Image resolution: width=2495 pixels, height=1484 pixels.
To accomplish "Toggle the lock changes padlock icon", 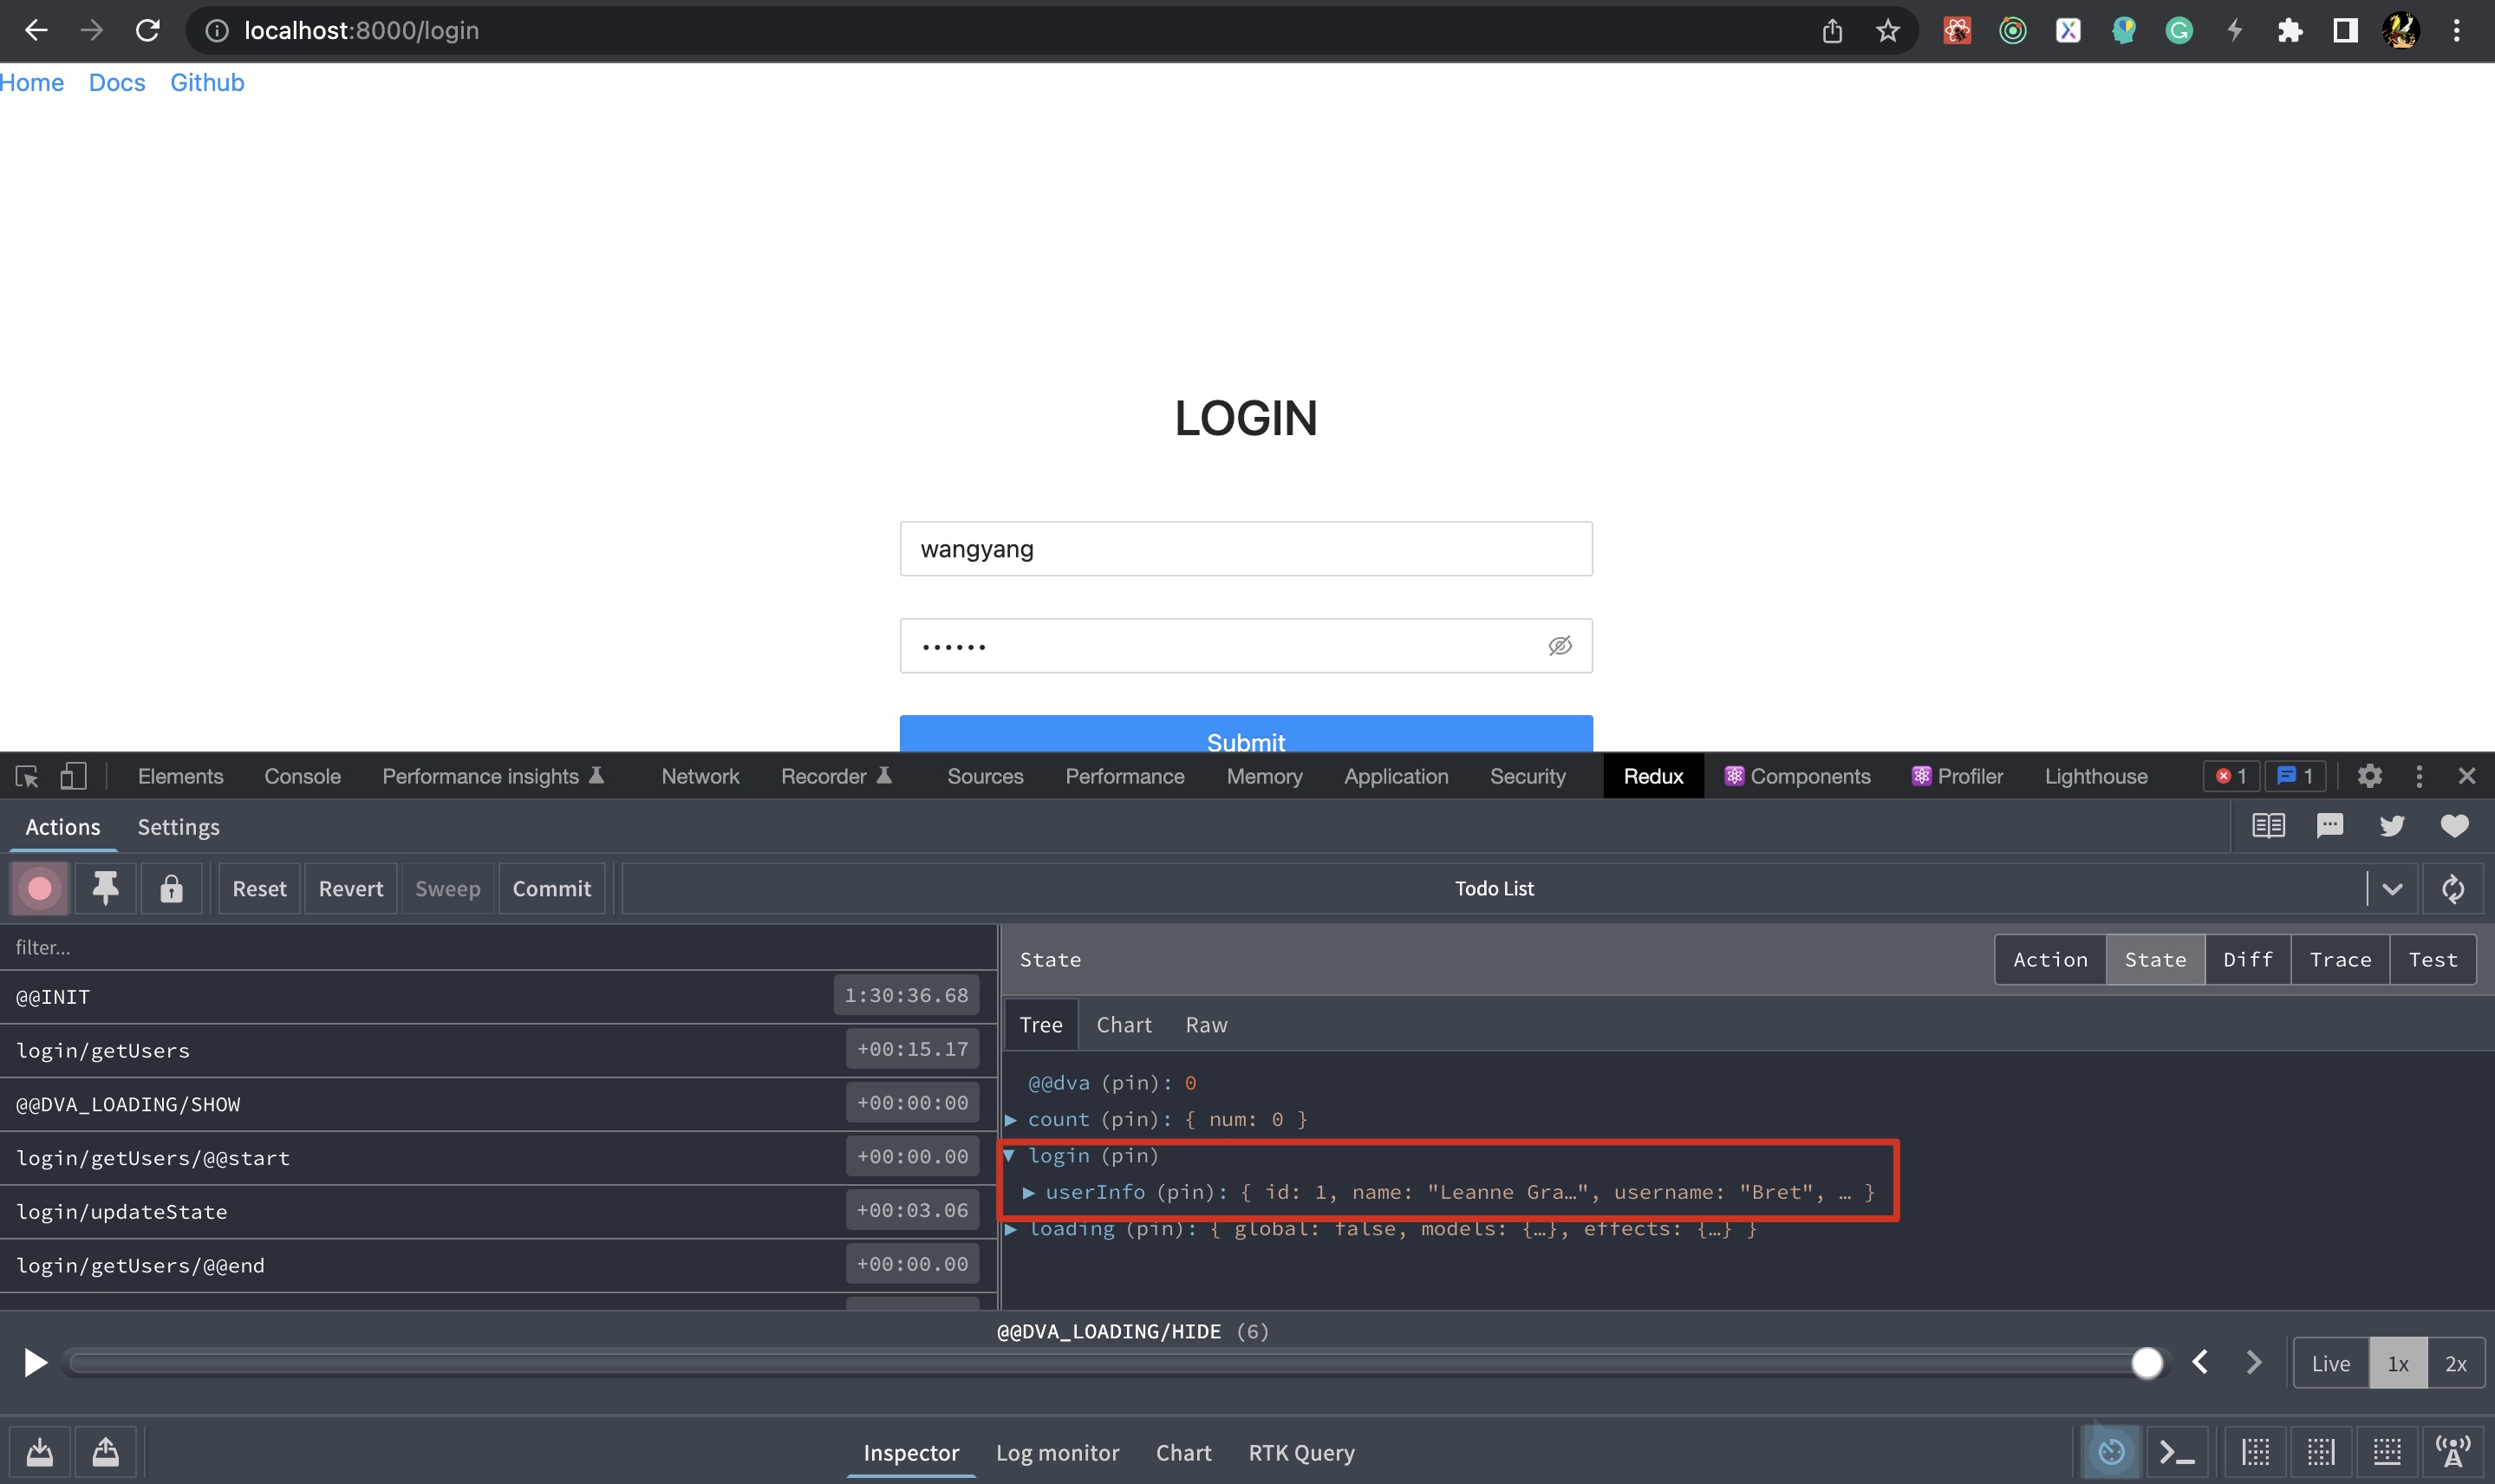I will pos(171,888).
